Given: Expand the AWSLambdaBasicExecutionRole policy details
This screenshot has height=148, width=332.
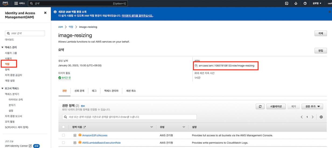Looking at the screenshot, I should pos(75,143).
